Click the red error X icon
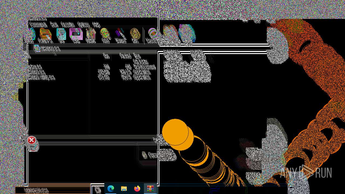Viewport: 345px width, 194px height. tap(32, 140)
